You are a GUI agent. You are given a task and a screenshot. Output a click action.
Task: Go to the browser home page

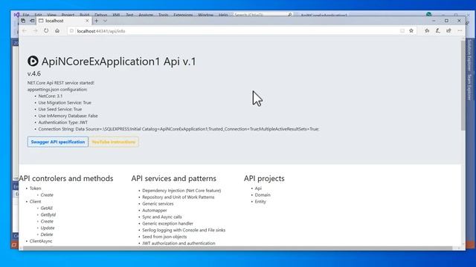tap(57, 31)
